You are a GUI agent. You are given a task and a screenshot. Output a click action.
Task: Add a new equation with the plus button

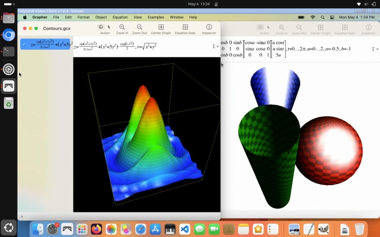point(22,217)
